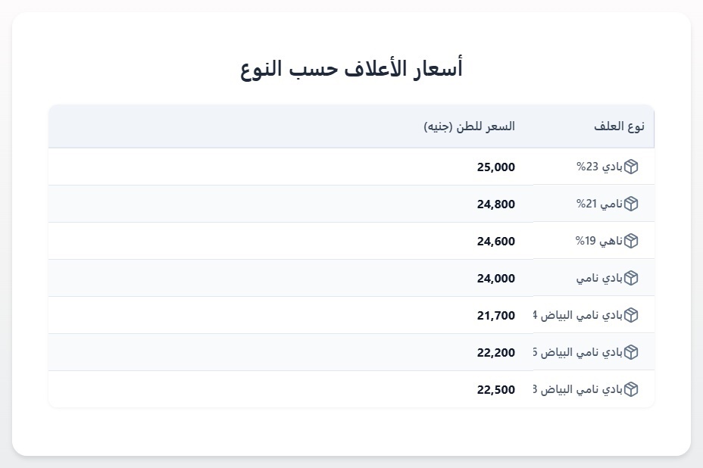Screen dimensions: 703x468
Task: Click the 24,600 price cell
Action: coord(495,241)
